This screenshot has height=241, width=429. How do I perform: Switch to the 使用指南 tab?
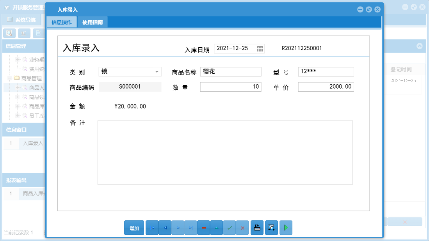(x=93, y=22)
